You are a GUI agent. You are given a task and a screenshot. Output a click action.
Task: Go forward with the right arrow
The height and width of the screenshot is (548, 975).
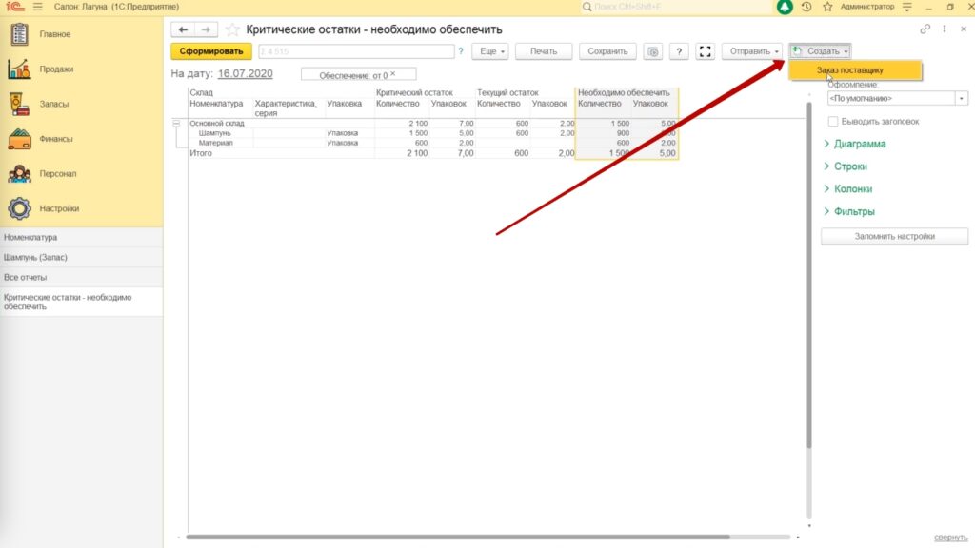[206, 29]
